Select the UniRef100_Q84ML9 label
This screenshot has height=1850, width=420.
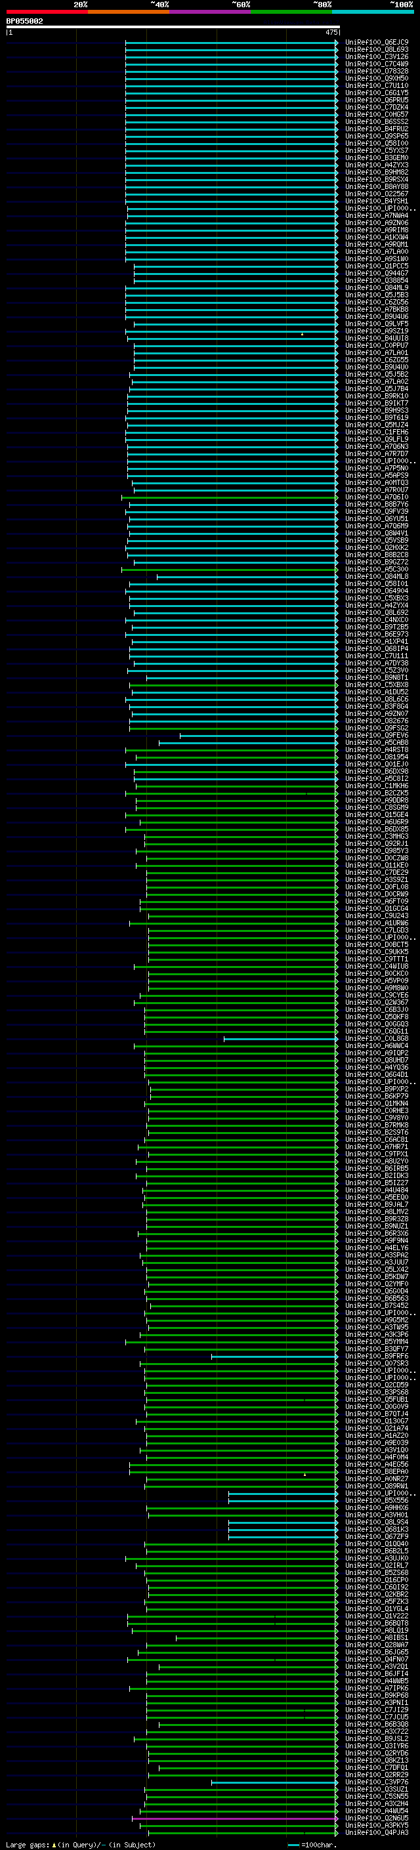377,287
